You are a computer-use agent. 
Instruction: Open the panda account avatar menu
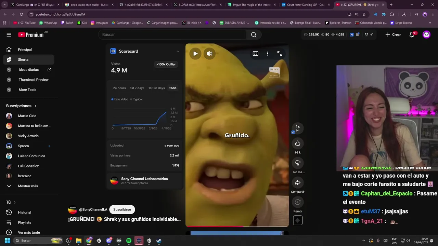[x=426, y=35]
